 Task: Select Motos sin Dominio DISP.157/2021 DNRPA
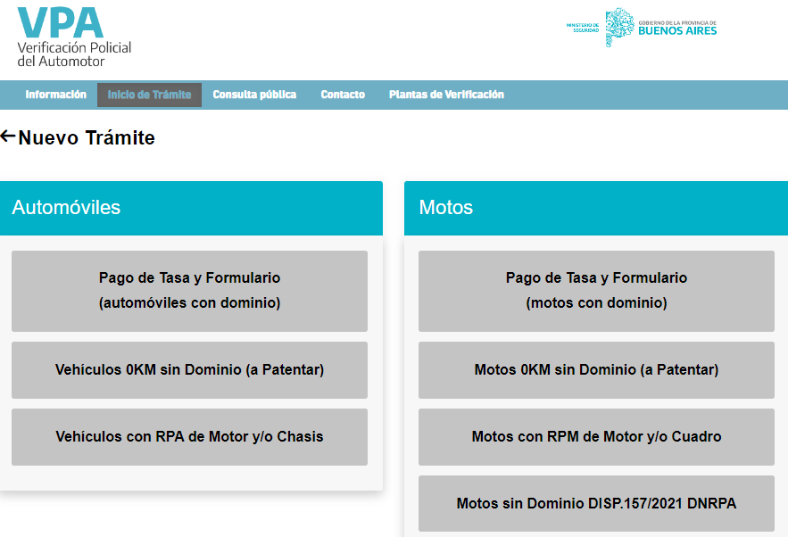click(596, 503)
